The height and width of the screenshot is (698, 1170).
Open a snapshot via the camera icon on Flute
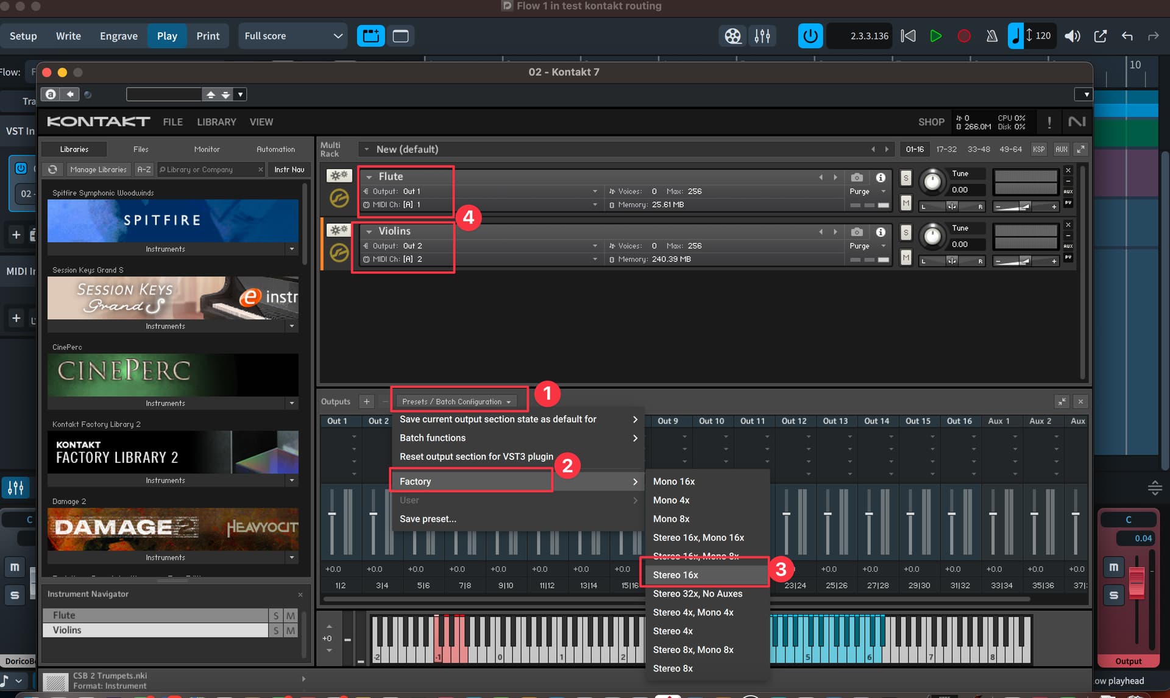coord(857,177)
